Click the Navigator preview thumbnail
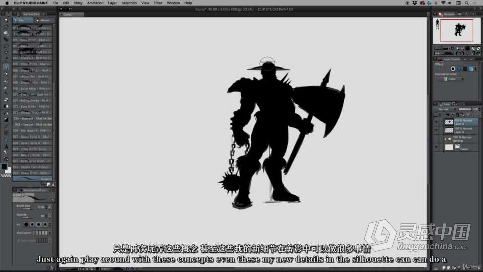Screen dimensions: 483x272 coord(456,31)
